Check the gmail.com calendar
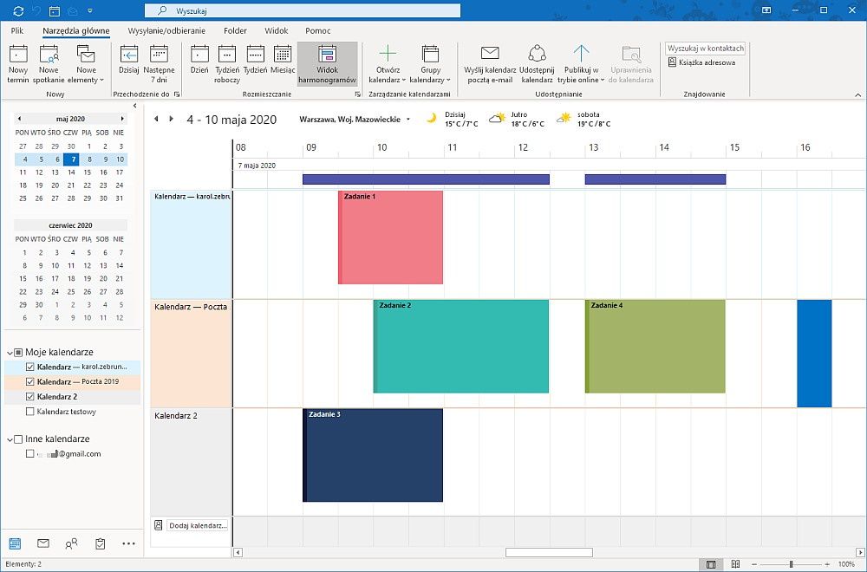 29,454
